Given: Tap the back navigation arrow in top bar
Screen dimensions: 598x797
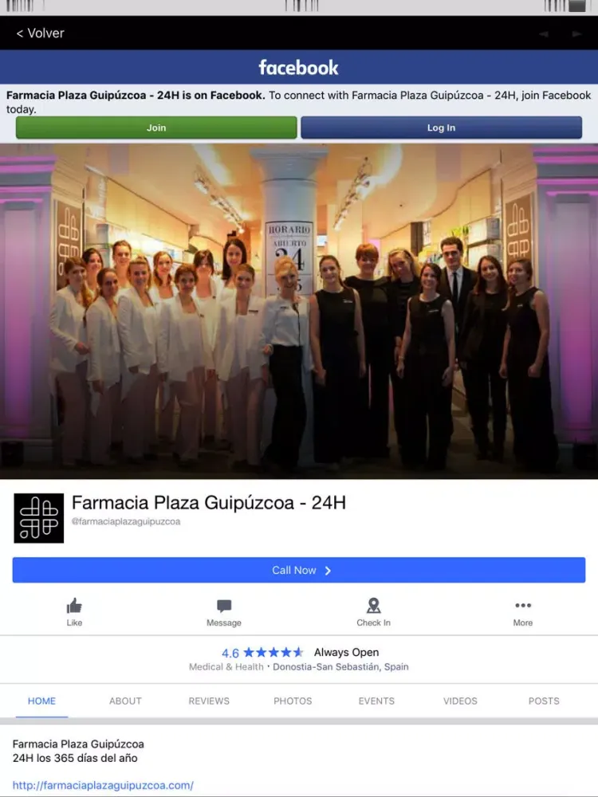Looking at the screenshot, I should [x=544, y=33].
